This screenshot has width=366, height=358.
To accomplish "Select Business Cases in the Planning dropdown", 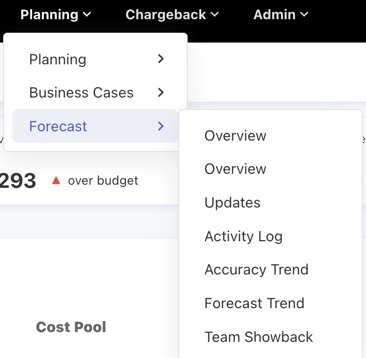I will click(x=81, y=93).
